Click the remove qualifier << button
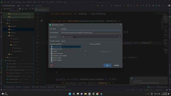 85,54
